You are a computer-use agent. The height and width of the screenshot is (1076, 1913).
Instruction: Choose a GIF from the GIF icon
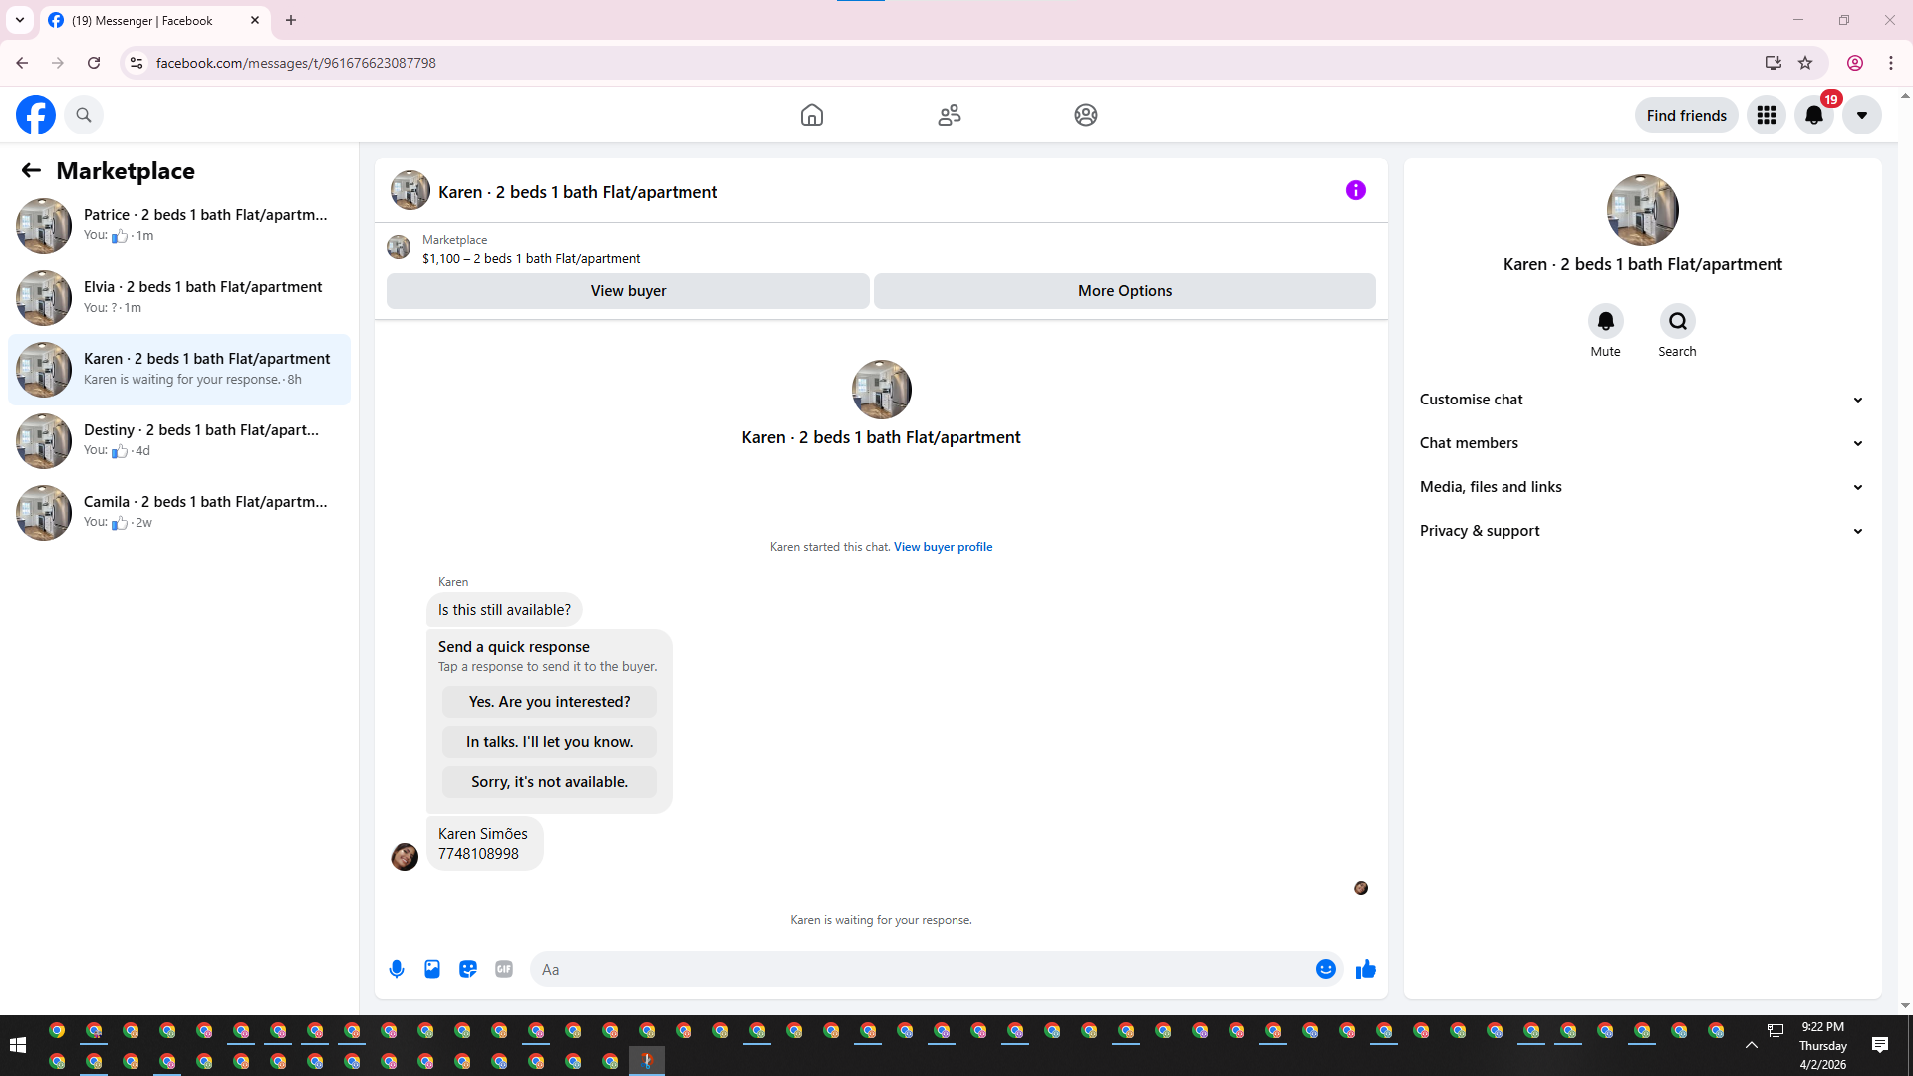tap(504, 969)
